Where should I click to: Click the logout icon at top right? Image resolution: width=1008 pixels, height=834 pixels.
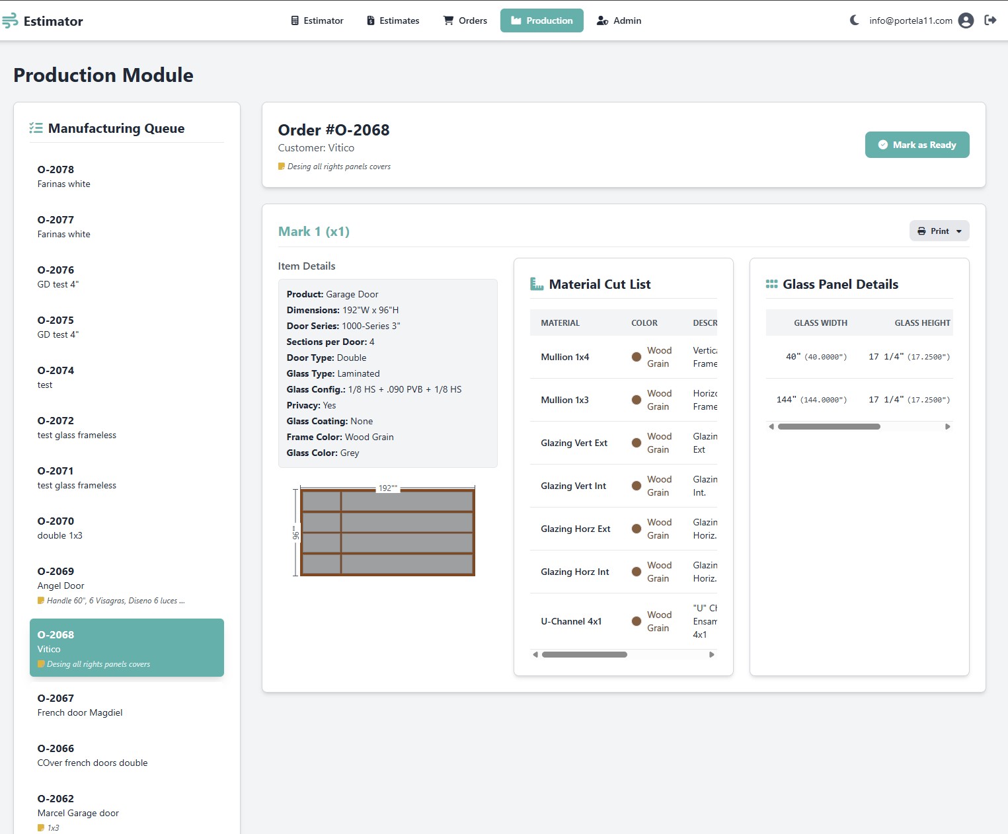click(991, 20)
